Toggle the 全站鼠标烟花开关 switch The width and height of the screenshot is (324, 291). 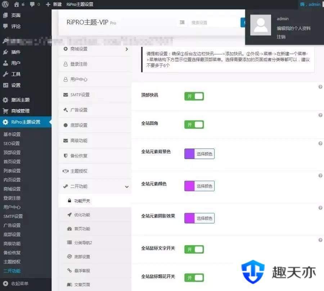coord(194,278)
